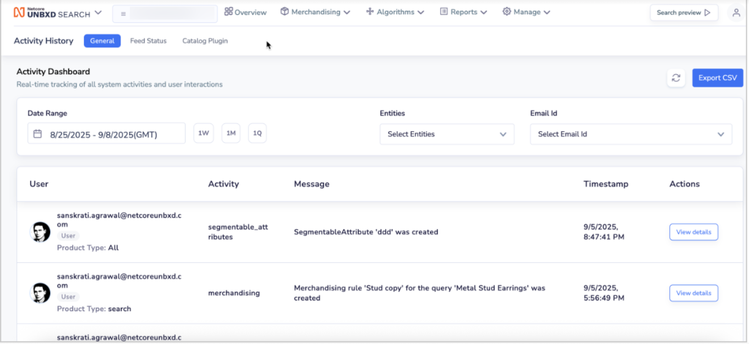
Task: Click the User badge in merchandising row
Action: (x=68, y=297)
